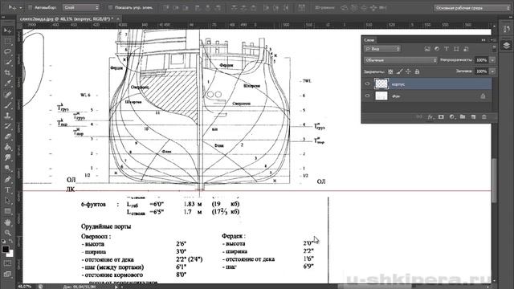This screenshot has width=514, height=289.
Task: Click the foreground color swatch
Action: click(6, 249)
